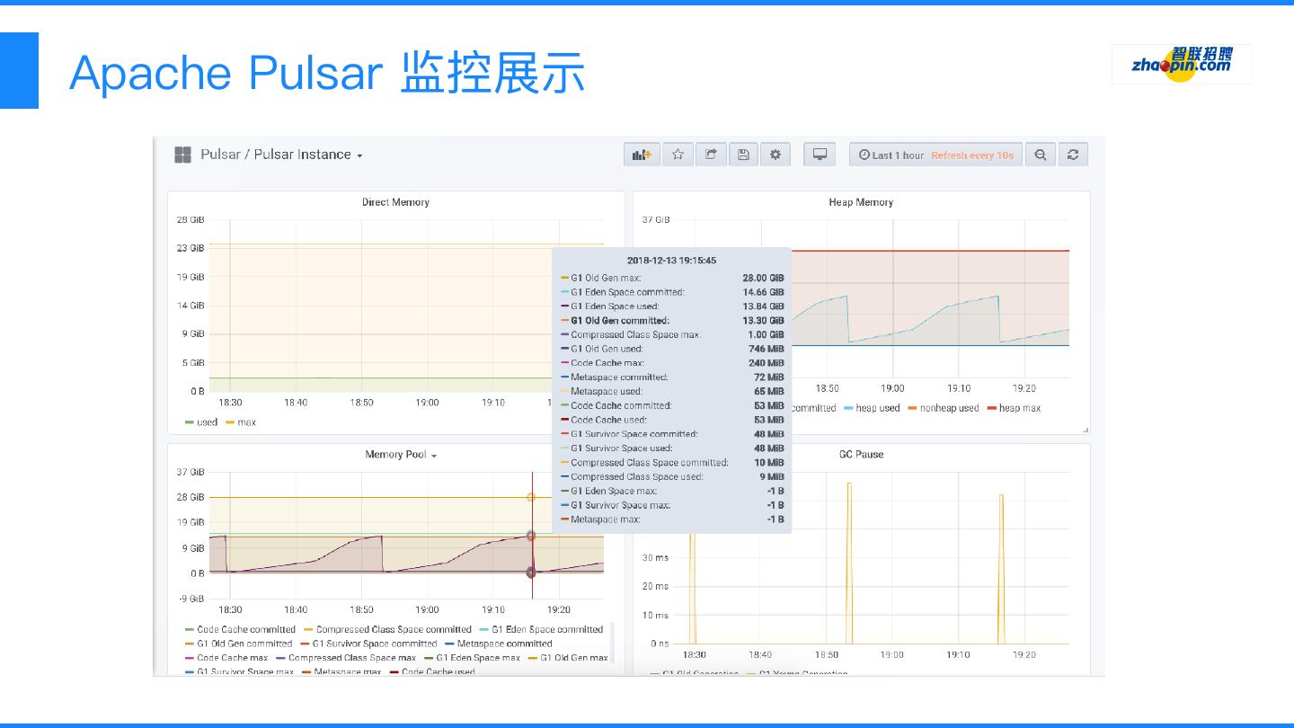Image resolution: width=1294 pixels, height=728 pixels.
Task: Star this dashboard as favorite
Action: (x=678, y=155)
